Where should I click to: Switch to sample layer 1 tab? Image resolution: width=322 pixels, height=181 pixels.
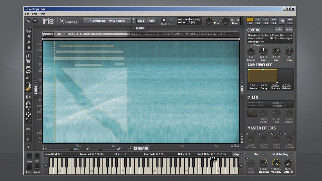point(250,20)
